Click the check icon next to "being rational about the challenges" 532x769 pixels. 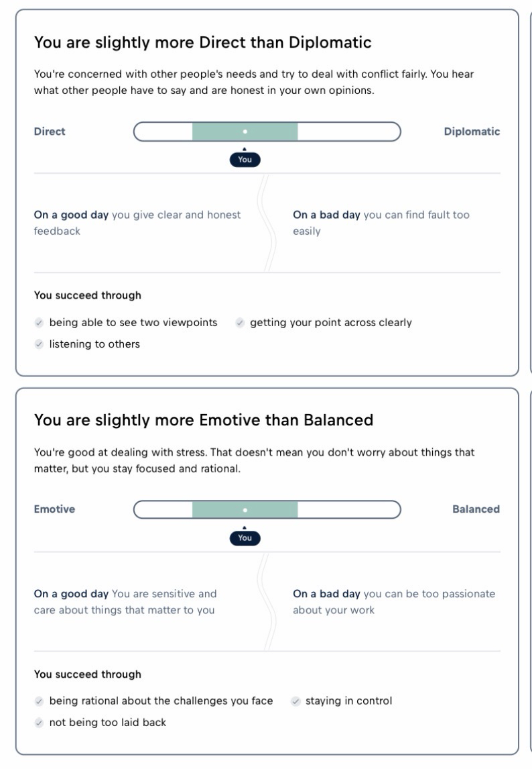point(39,701)
